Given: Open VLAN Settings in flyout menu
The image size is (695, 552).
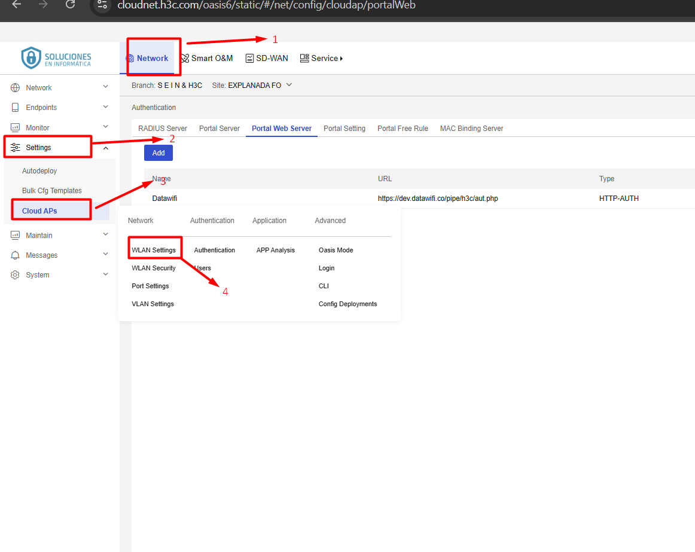Looking at the screenshot, I should point(153,304).
